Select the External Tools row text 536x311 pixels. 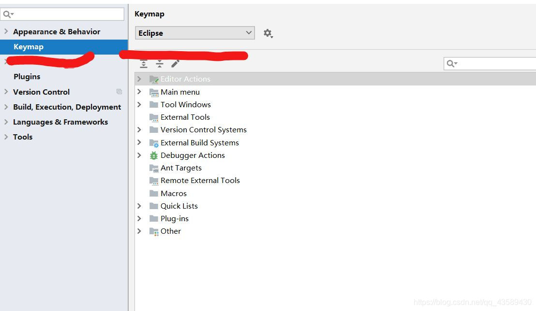point(185,117)
